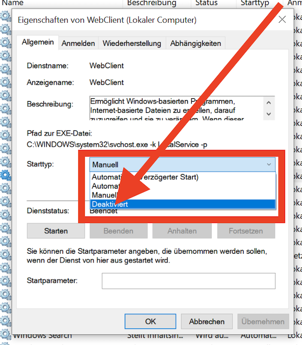Viewport: 302px width, 345px height.
Task: Click the gear icon beside Windows Search
Action: point(6,334)
